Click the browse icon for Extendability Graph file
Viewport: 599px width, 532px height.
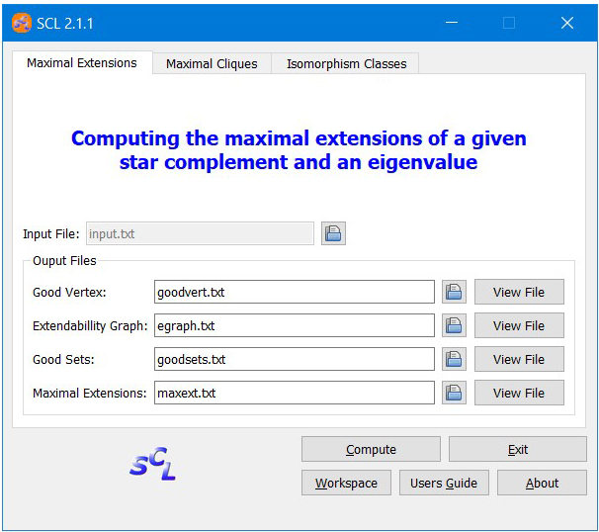coord(454,325)
